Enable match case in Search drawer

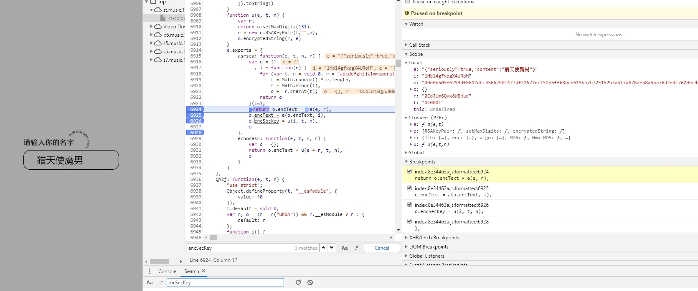150,282
